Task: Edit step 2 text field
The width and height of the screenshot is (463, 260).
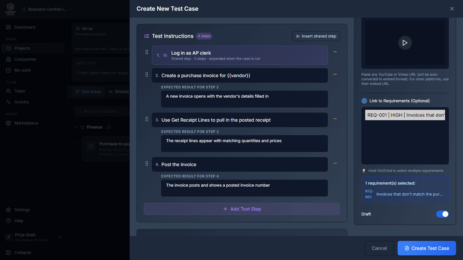Action: coord(240,75)
